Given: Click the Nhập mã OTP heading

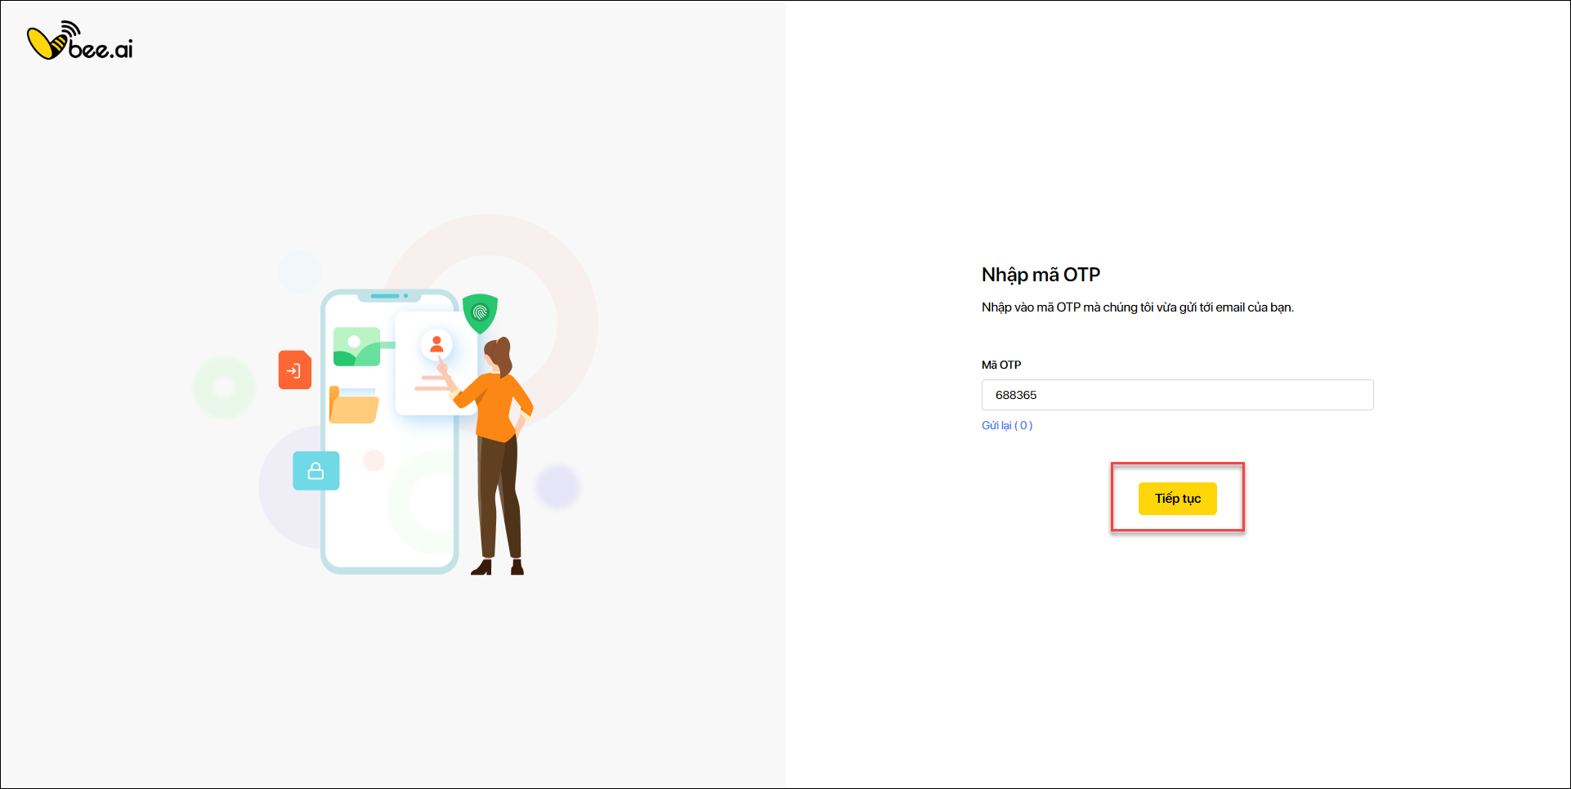Looking at the screenshot, I should [x=1041, y=275].
